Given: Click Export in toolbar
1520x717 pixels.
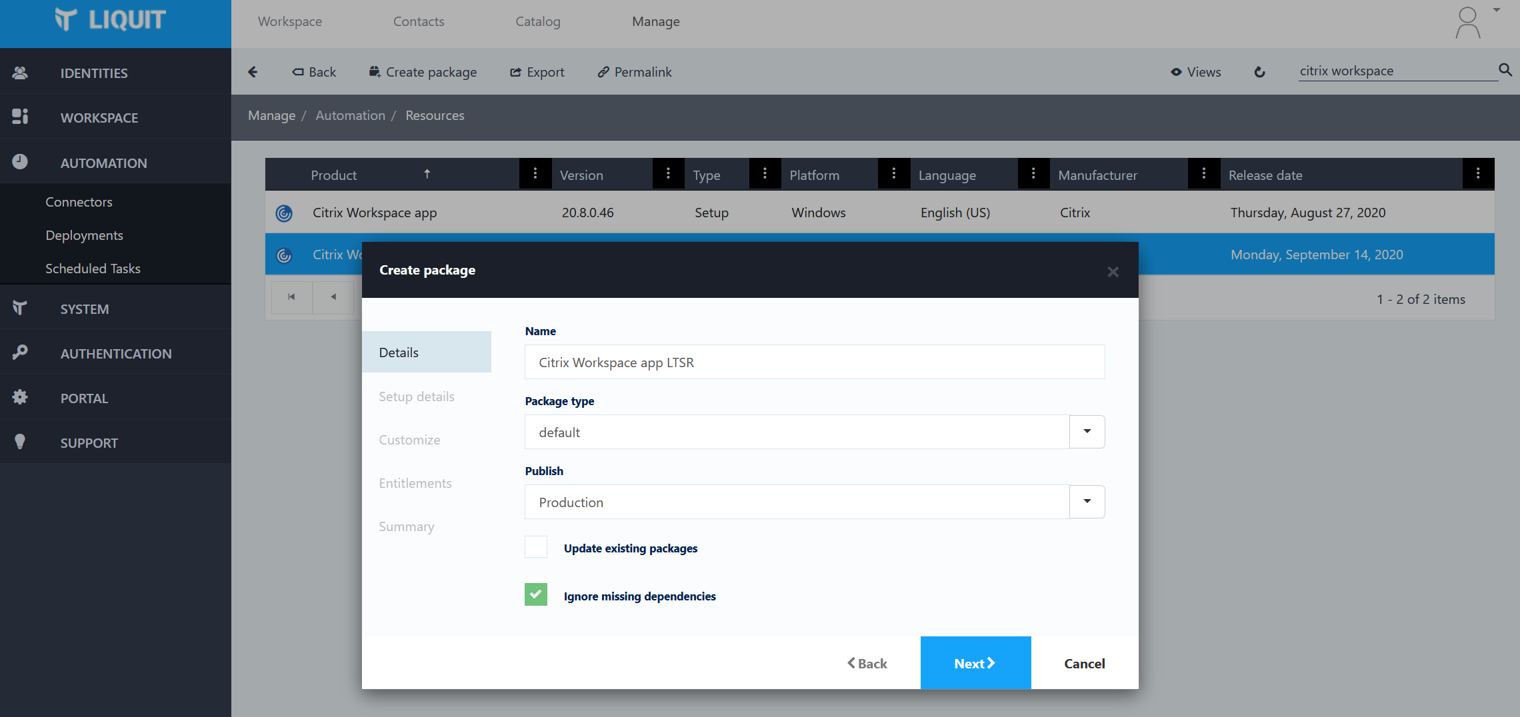Looking at the screenshot, I should (537, 72).
